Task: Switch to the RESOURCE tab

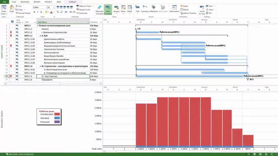Action: tap(25, 2)
